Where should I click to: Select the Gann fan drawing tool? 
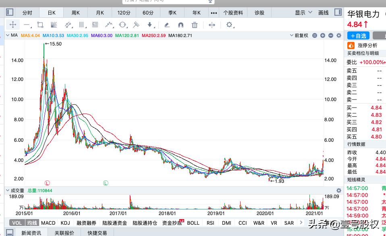pos(54,25)
